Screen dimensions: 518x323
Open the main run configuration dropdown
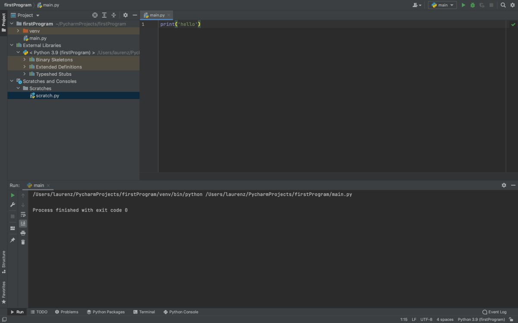tap(442, 5)
